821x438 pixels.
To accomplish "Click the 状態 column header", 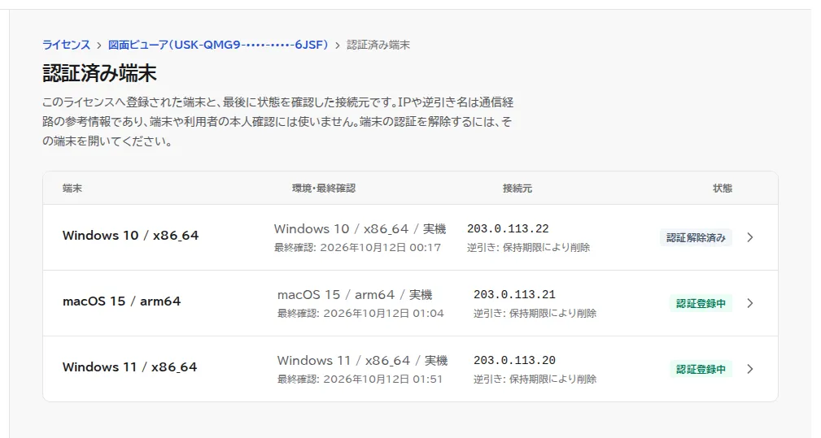I will pos(723,189).
